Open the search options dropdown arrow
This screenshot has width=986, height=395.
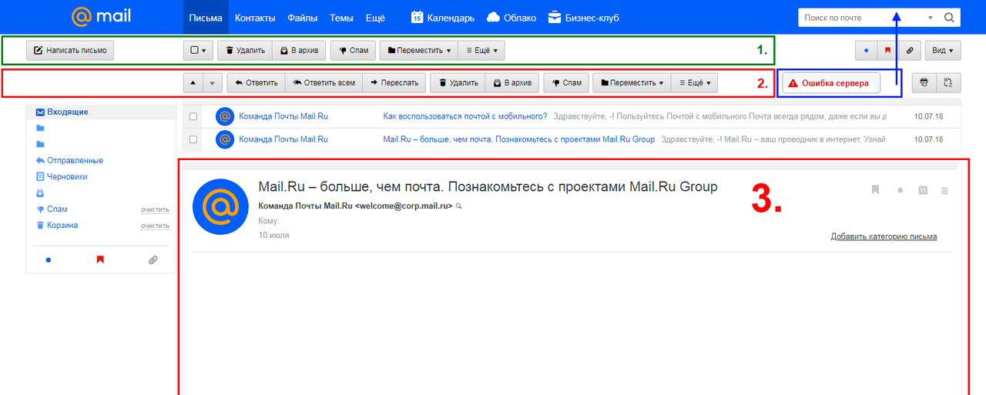point(931,18)
